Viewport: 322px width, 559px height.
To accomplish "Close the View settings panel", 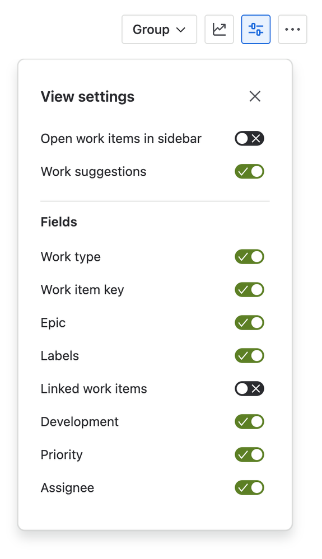I will (x=255, y=96).
